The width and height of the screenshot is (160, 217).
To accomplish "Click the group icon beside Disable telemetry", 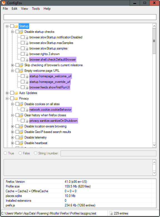I will [x=21, y=137].
